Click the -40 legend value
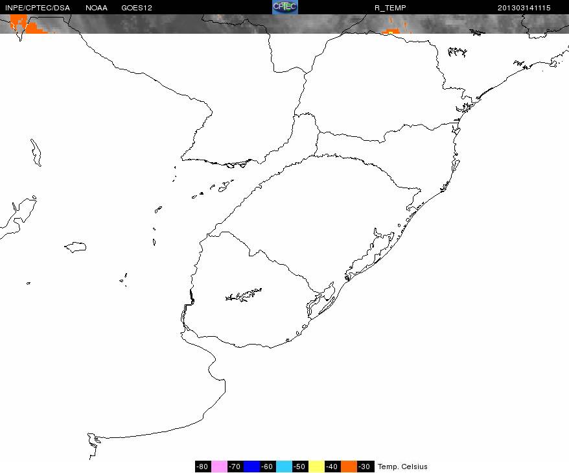The image size is (569, 473). [x=332, y=467]
